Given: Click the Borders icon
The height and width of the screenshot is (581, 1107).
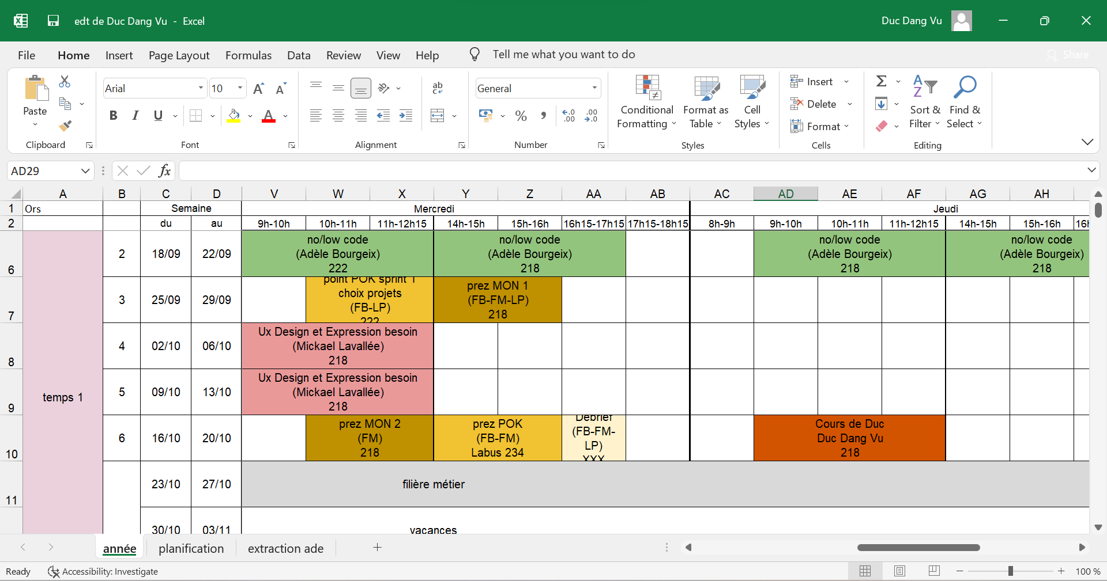Looking at the screenshot, I should coord(196,116).
